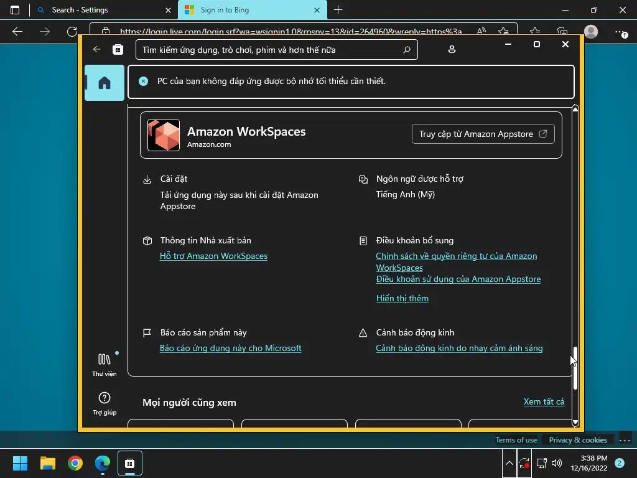Click the network tray icon
This screenshot has width=637, height=478.
(x=542, y=463)
